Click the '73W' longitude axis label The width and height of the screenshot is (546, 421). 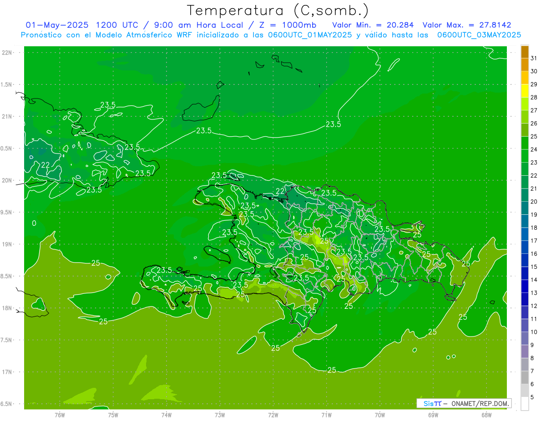click(220, 415)
